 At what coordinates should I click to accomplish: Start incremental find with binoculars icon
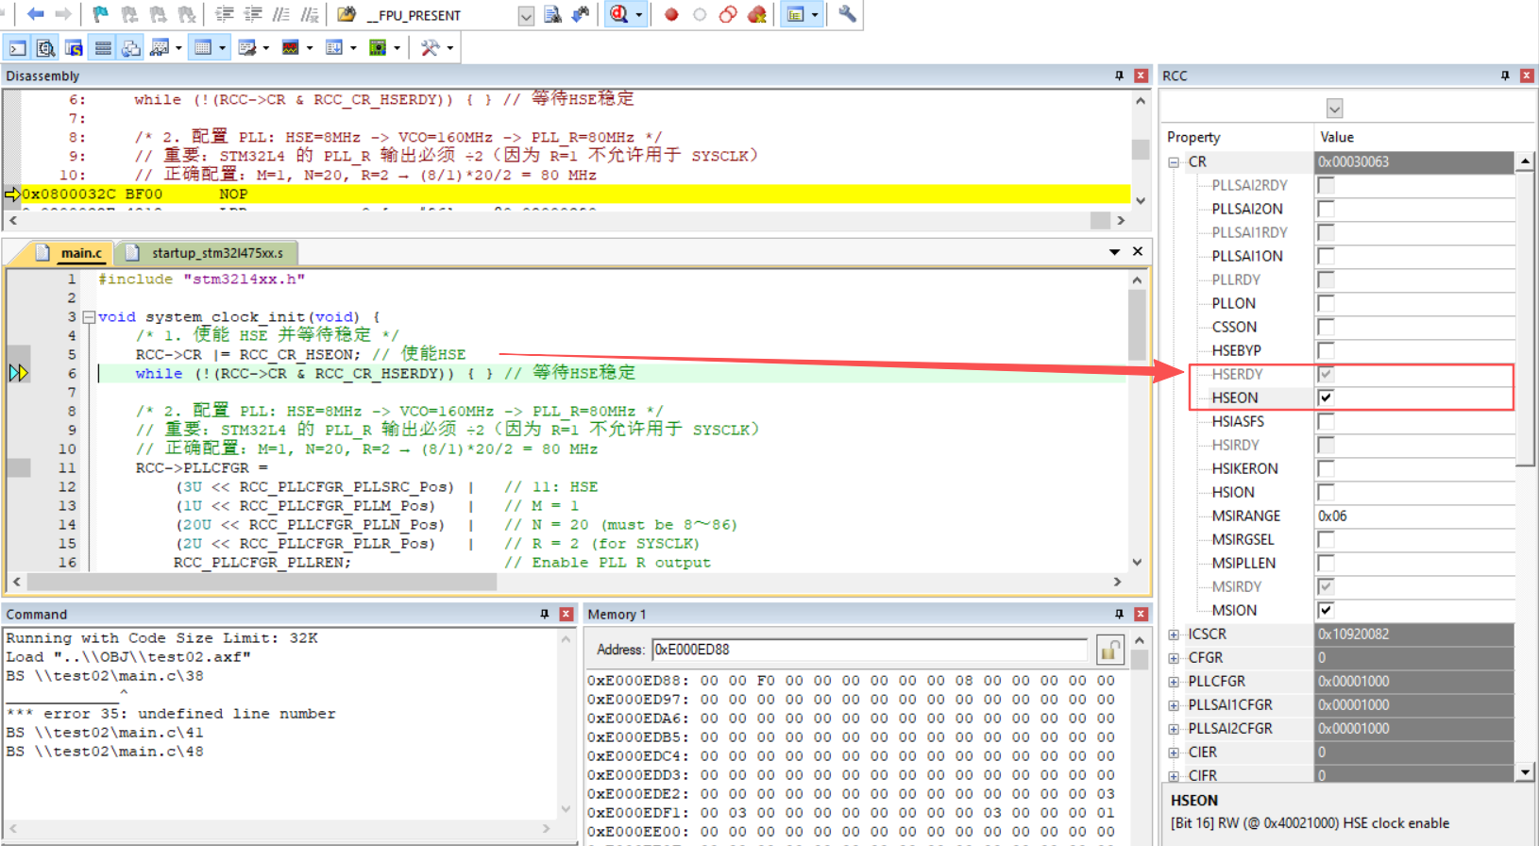point(581,14)
